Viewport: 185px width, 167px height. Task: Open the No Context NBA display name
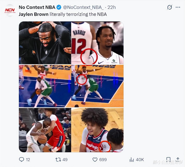click(x=37, y=7)
